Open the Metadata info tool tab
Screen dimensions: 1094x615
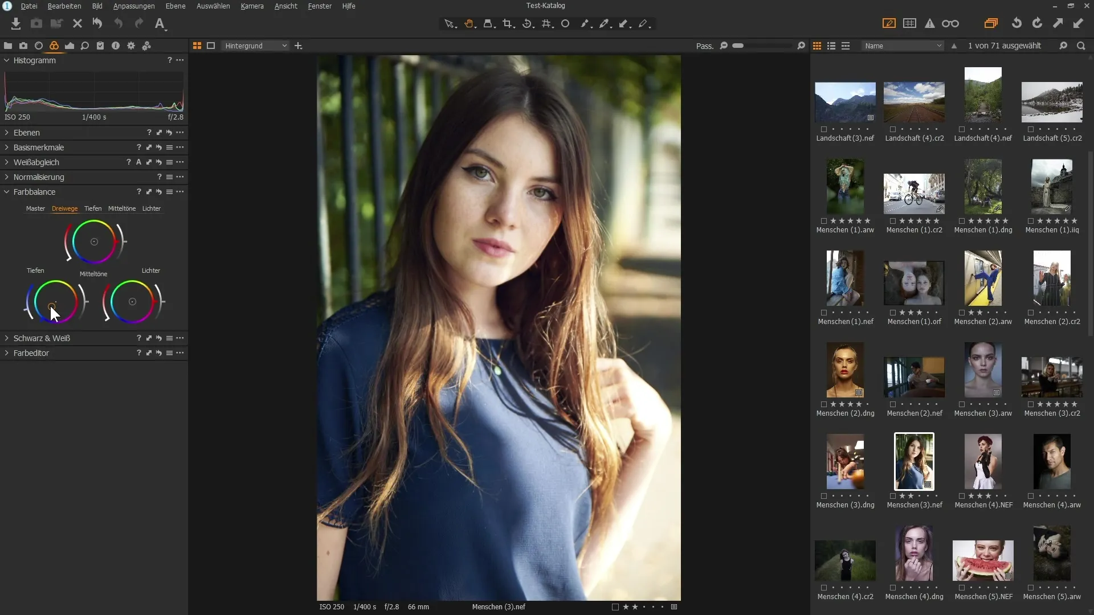pos(116,46)
